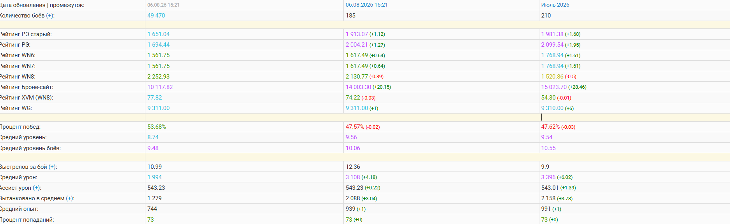Click the Рейтинг XVM (WN8) row label
The image size is (730, 224).
(27, 98)
